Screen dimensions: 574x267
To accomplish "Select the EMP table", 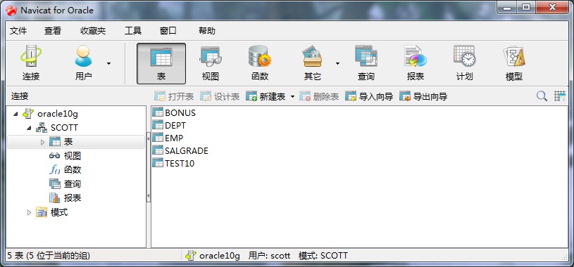I will click(x=168, y=138).
